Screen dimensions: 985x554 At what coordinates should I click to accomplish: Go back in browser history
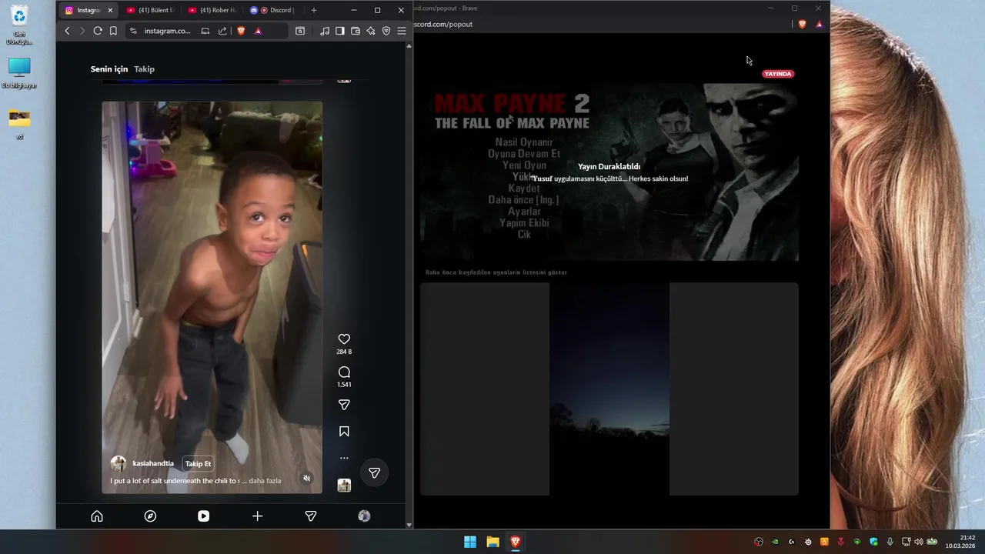(67, 31)
